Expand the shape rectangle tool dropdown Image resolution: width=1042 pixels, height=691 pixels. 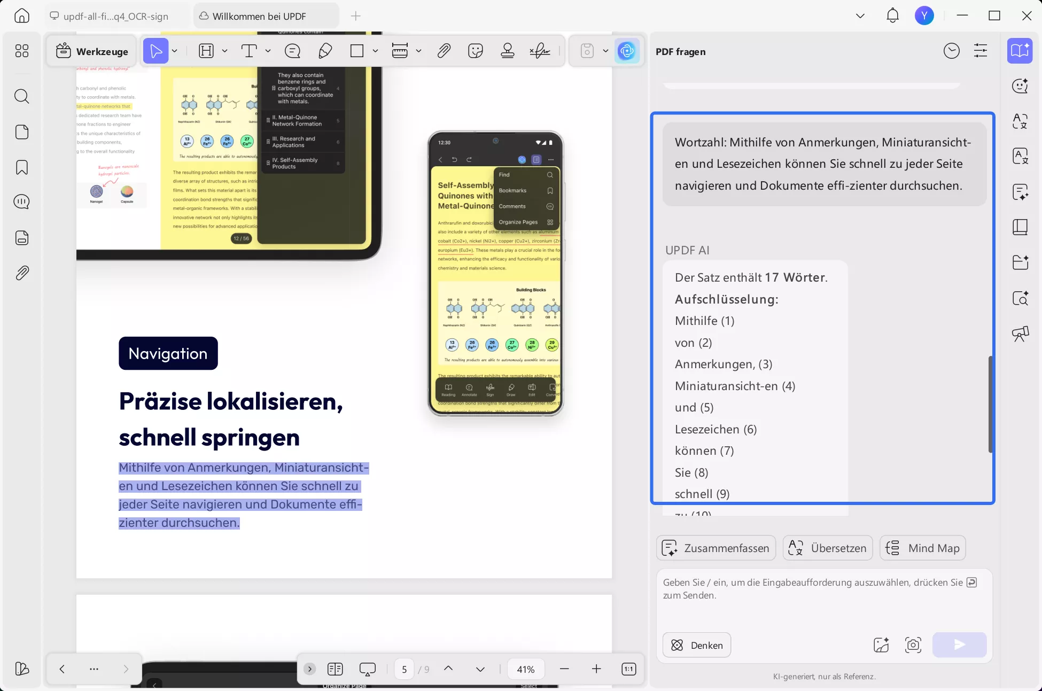[376, 51]
